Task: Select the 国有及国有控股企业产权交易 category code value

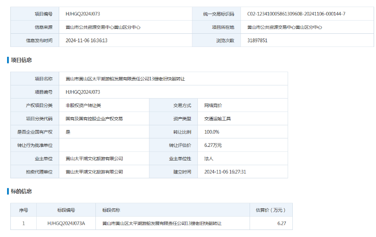Action: point(94,119)
